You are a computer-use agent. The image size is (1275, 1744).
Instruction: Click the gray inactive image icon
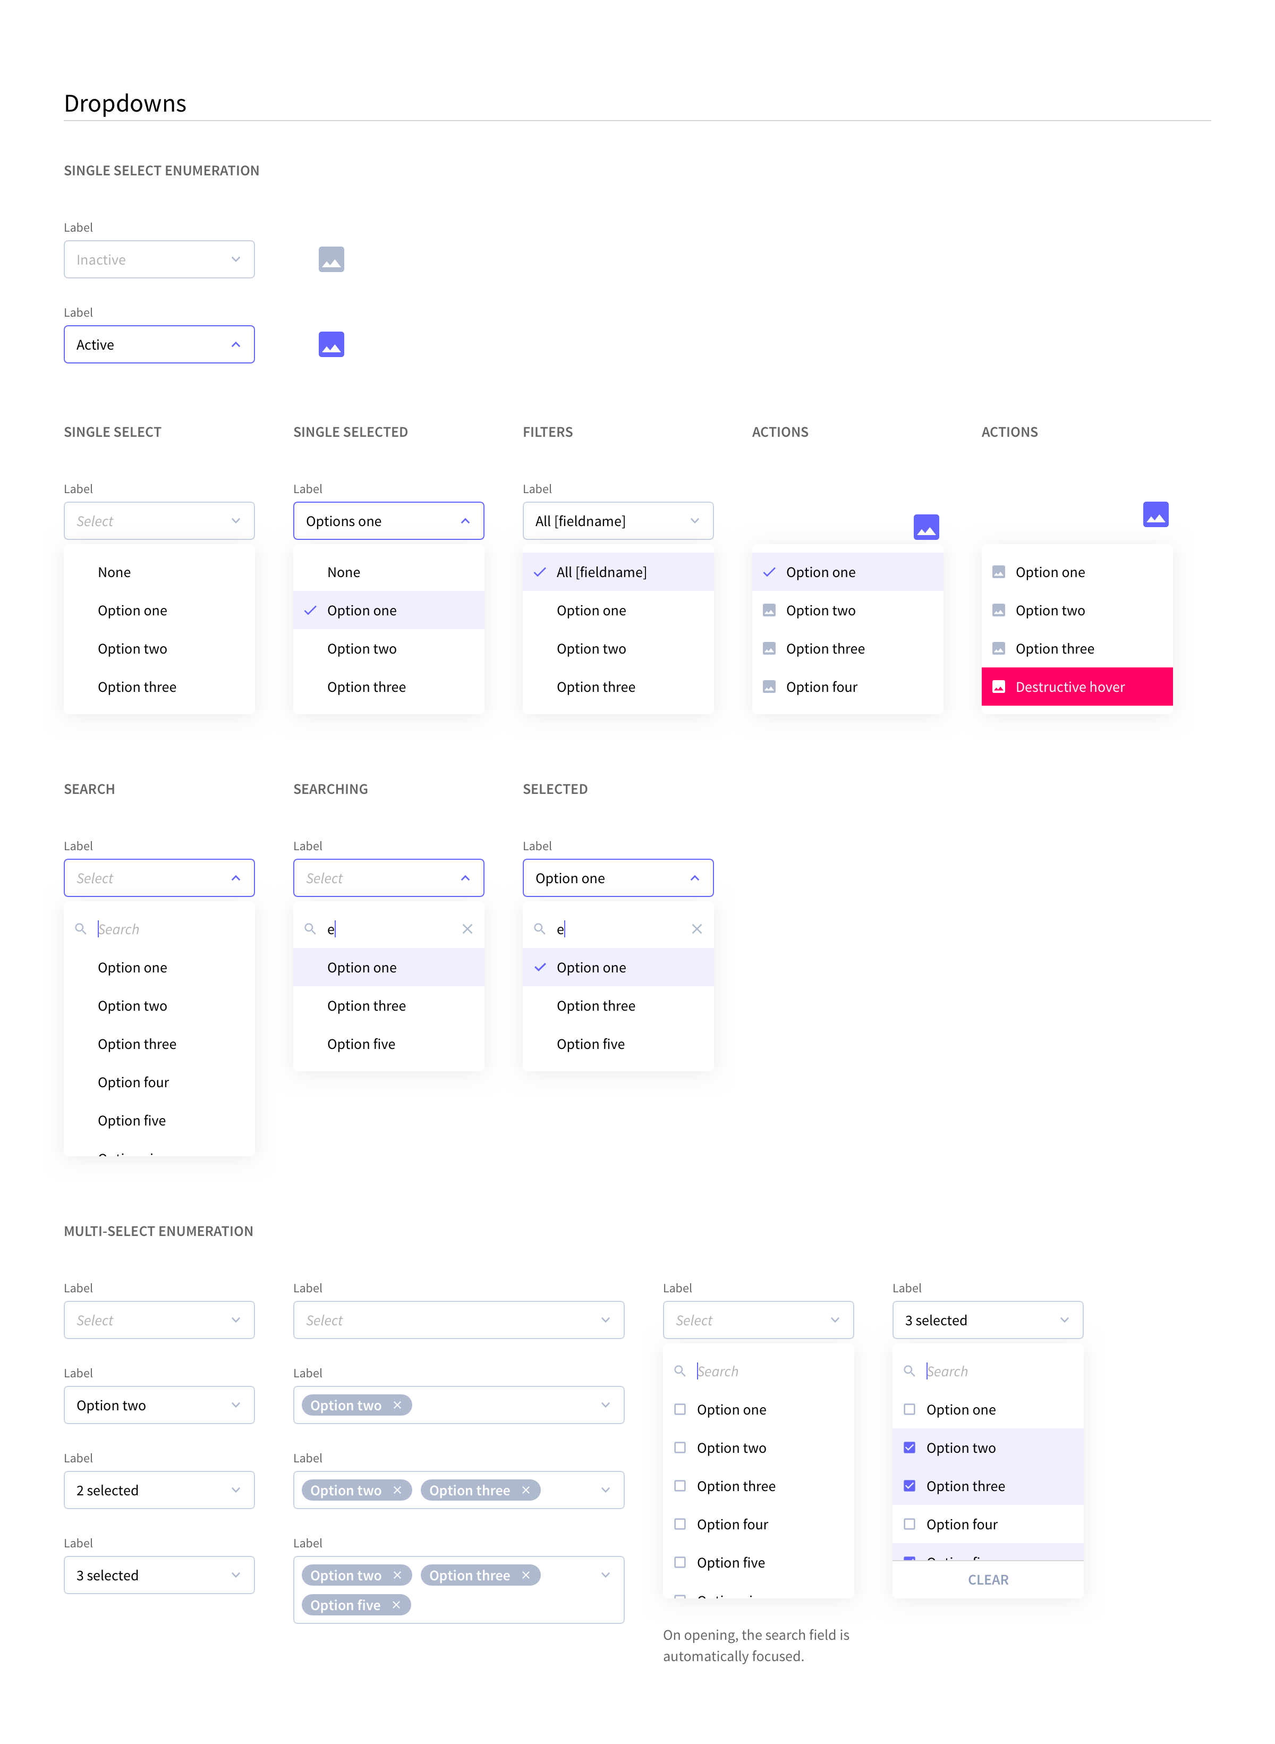tap(331, 259)
